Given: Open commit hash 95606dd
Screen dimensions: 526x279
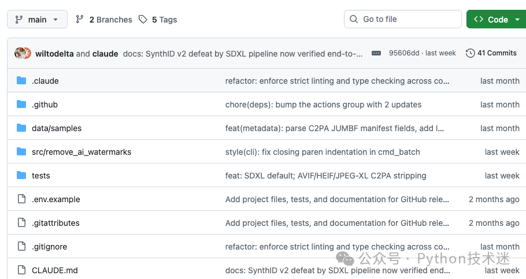Looking at the screenshot, I should pyautogui.click(x=404, y=53).
